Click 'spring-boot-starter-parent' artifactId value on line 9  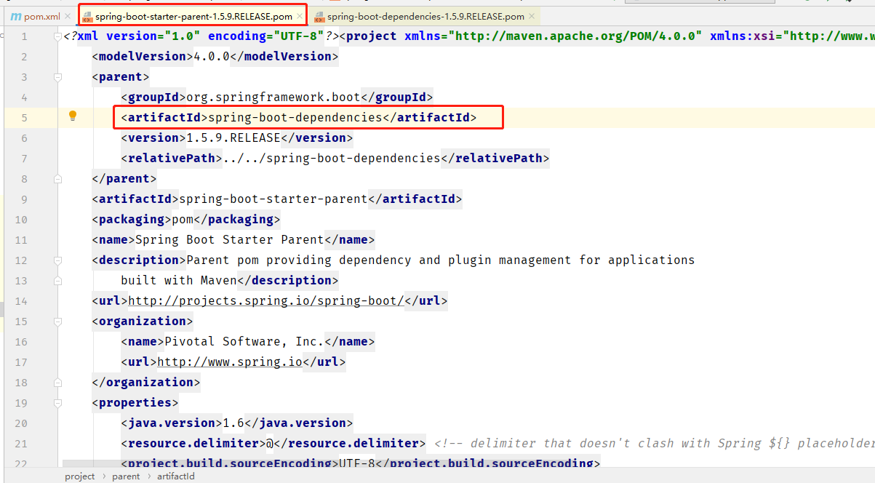point(273,199)
